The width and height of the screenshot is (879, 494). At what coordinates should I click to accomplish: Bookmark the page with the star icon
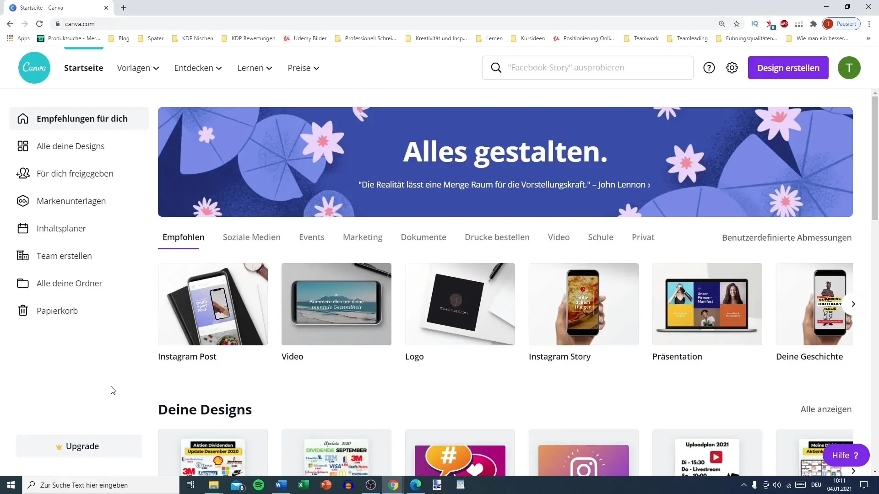pos(737,24)
